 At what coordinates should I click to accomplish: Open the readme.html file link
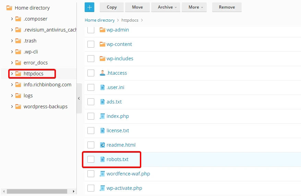coord(121,145)
